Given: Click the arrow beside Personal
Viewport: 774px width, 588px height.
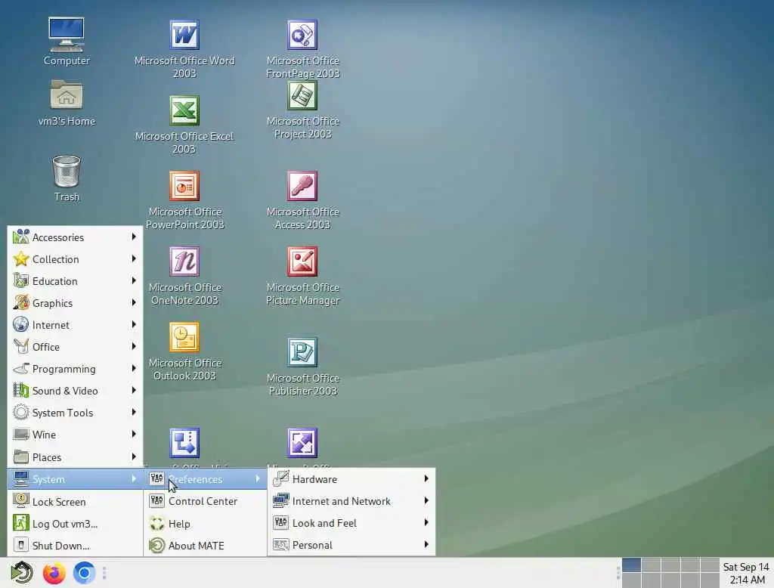Looking at the screenshot, I should click(426, 545).
